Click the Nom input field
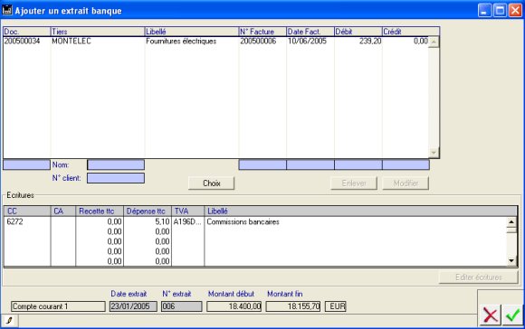This screenshot has height=329, width=525. [x=116, y=164]
